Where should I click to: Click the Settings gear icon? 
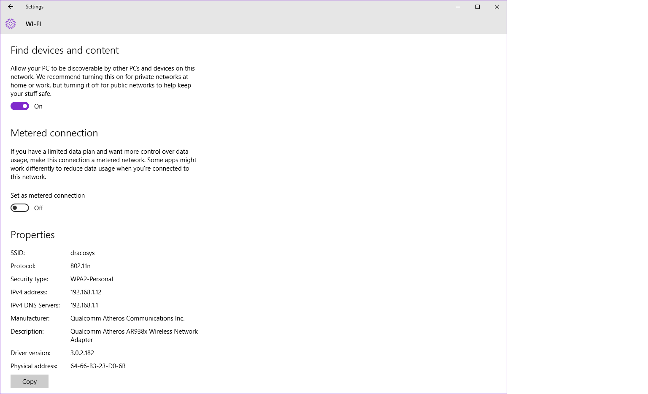[x=11, y=24]
